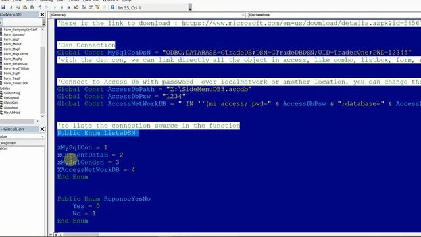421x237 pixels.
Task: Select Form_ParamSub in project tree
Action: [15, 64]
